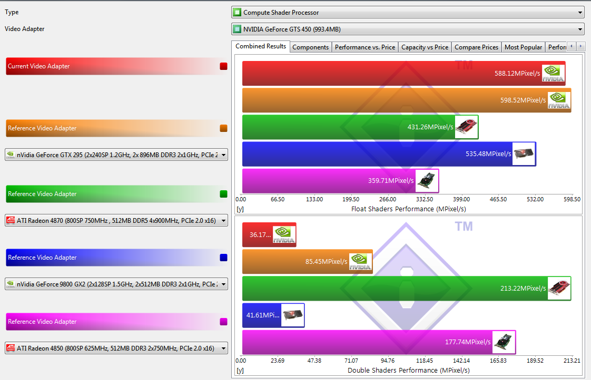The height and width of the screenshot is (380, 591).
Task: Click the 41.61MPi... value on the blue bar
Action: (263, 315)
